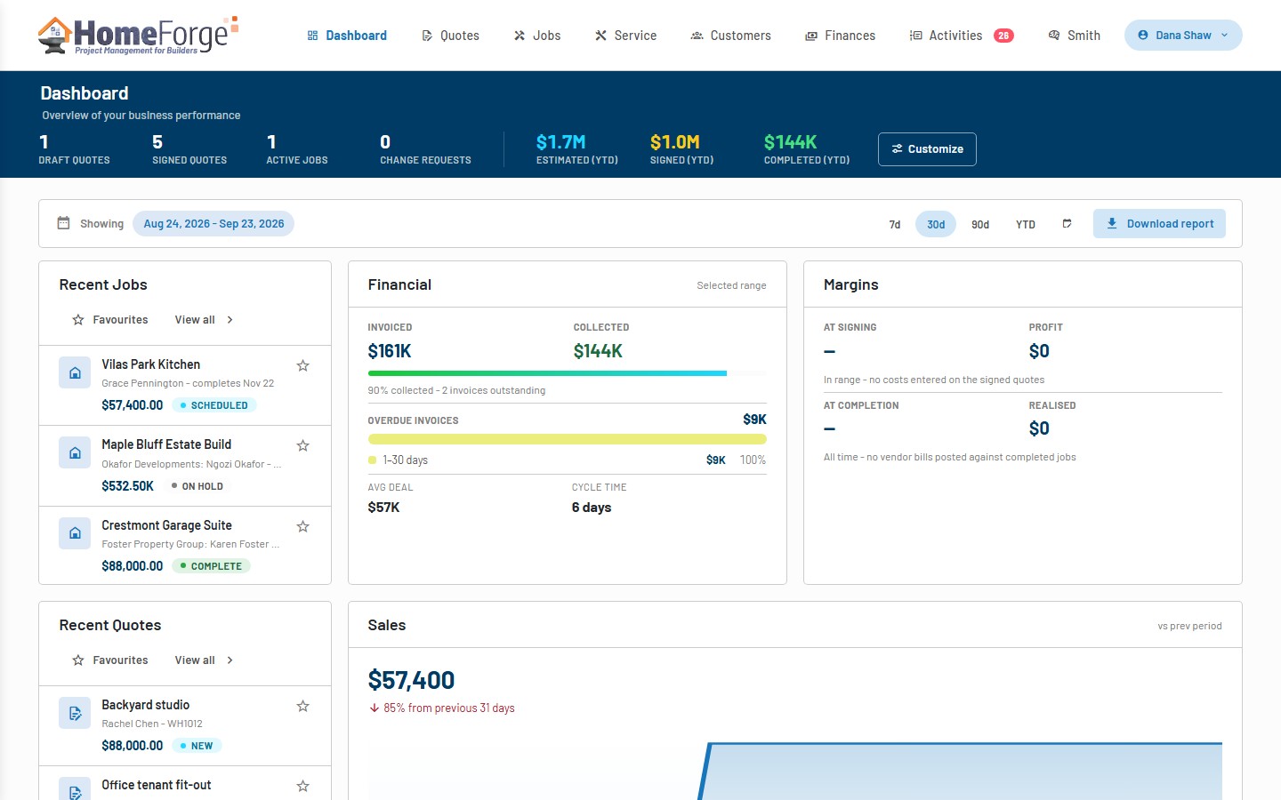Open the Office tenant fit-out quote title
This screenshot has width=1281, height=800.
pos(156,785)
